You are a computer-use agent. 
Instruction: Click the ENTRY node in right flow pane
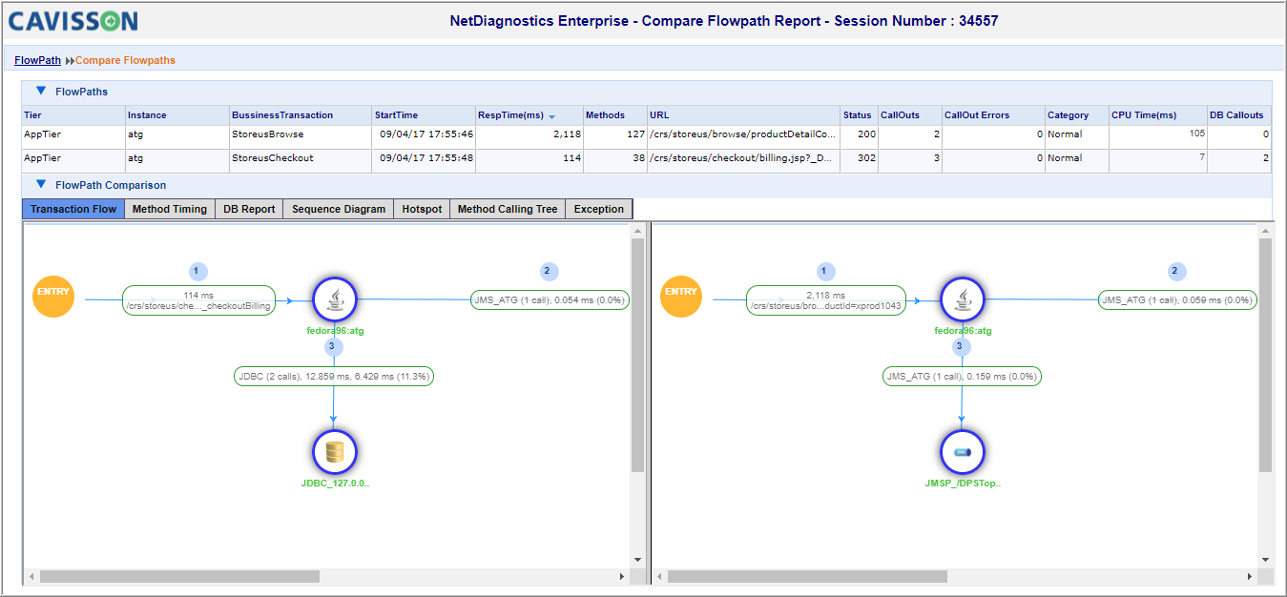tap(681, 295)
